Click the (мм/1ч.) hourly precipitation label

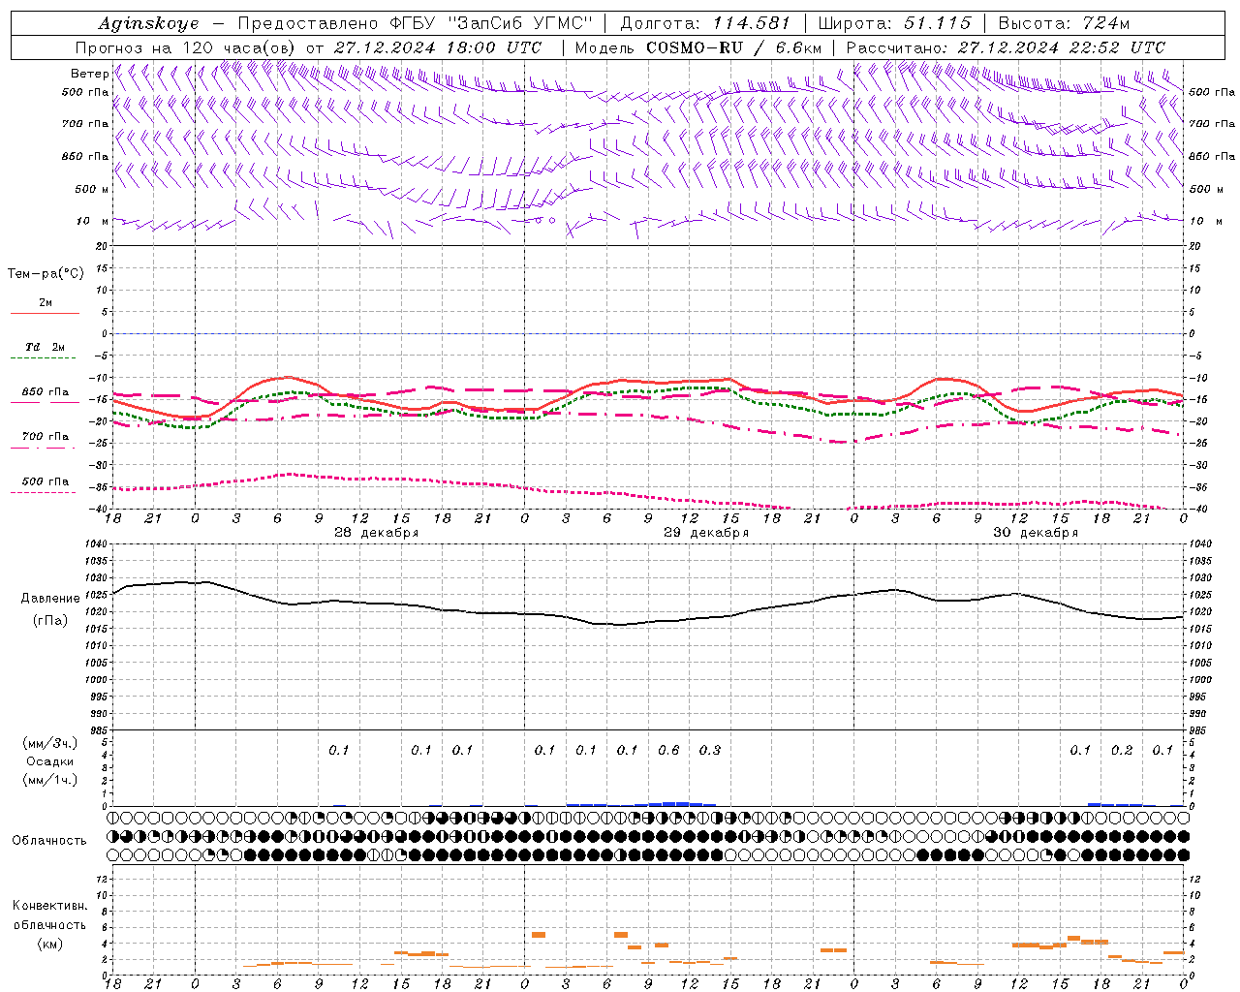click(x=49, y=780)
